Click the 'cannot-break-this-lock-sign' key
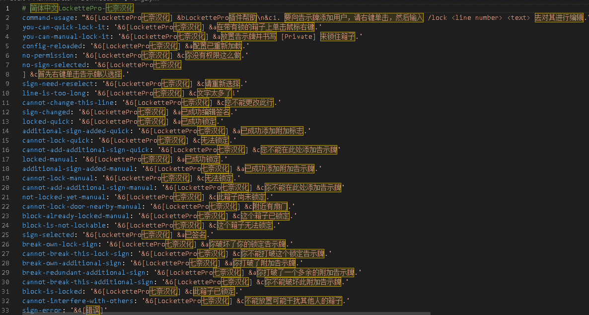Screen dimensions: 589x315 [75, 253]
